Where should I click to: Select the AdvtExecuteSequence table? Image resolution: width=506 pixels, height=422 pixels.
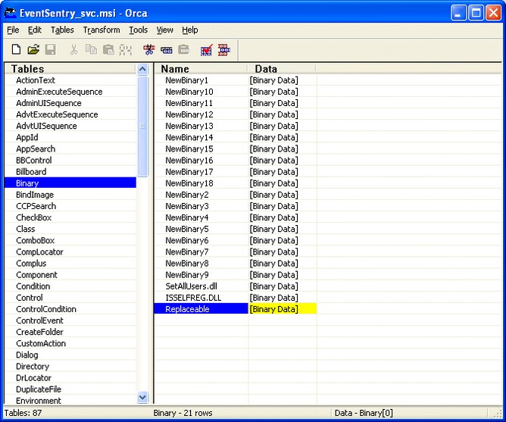(x=70, y=114)
